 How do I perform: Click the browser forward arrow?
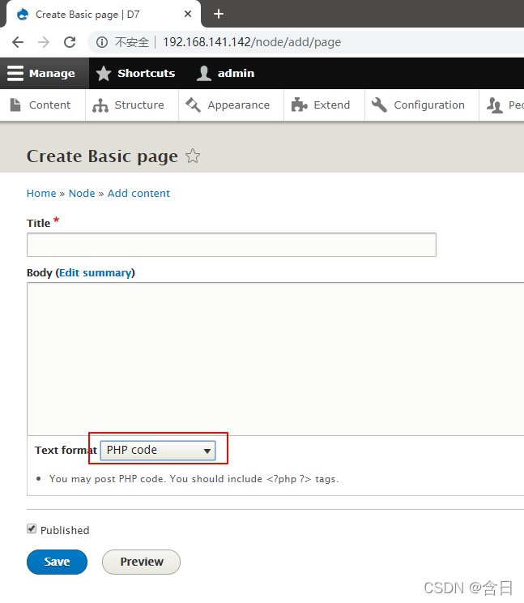pyautogui.click(x=44, y=42)
